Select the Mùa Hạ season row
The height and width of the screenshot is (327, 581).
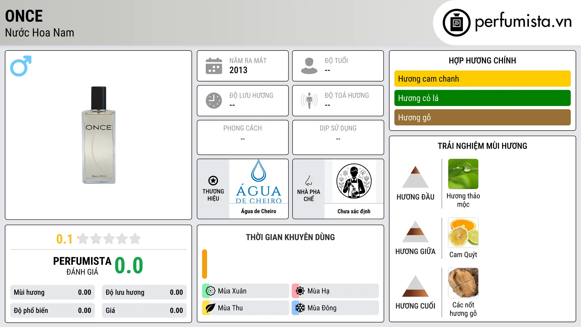click(x=335, y=291)
